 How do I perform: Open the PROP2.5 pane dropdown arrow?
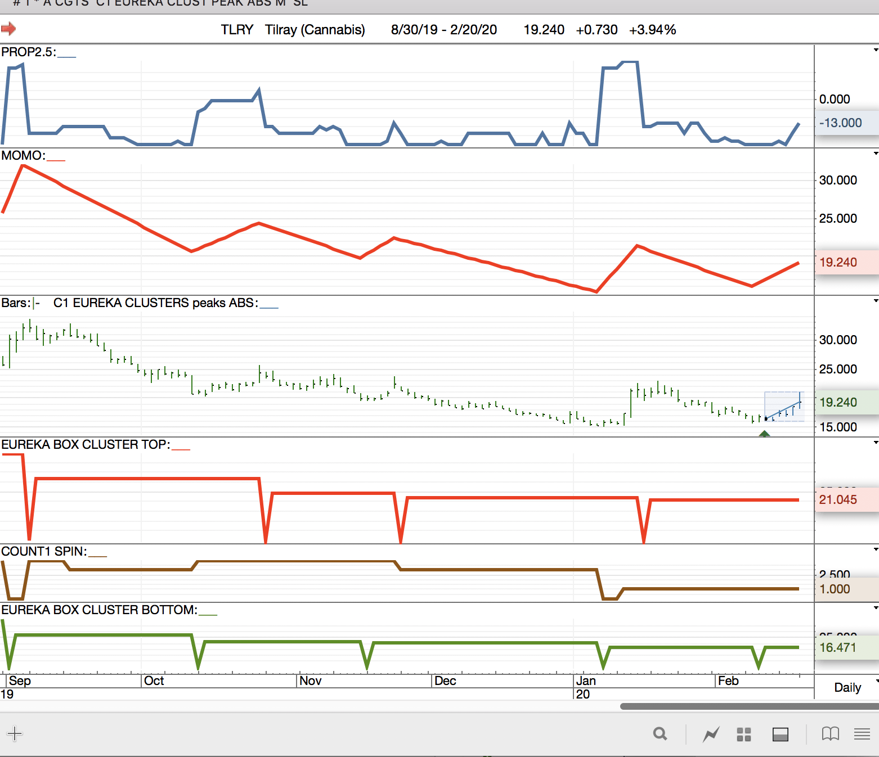876,50
